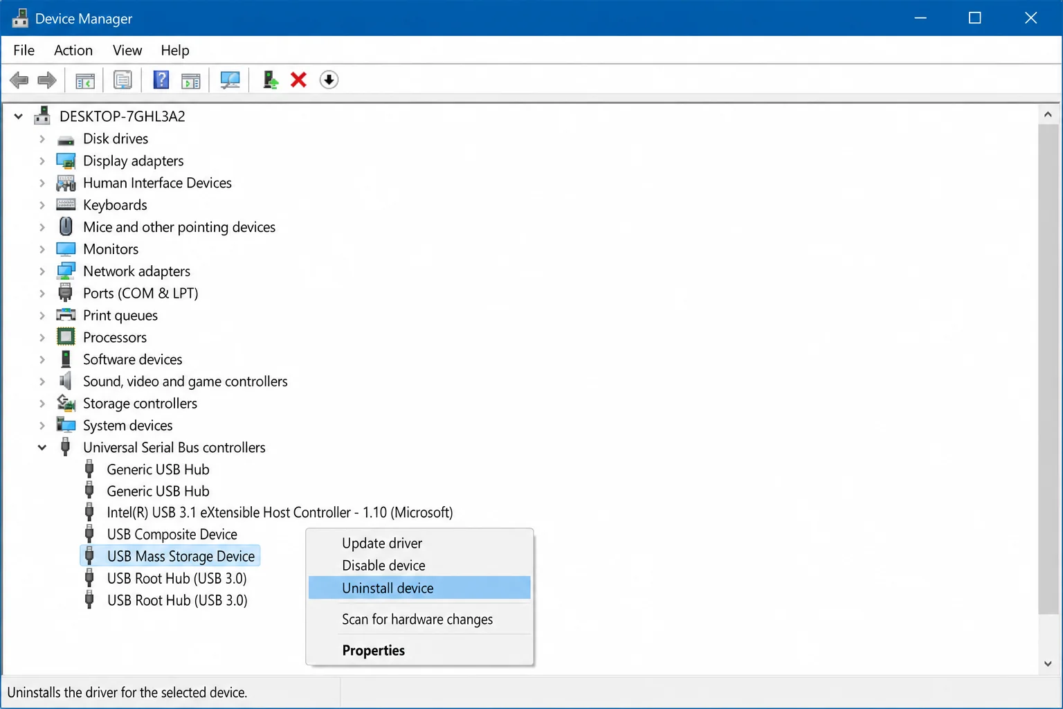Screen dimensions: 1063x709
Task: Expand the Storage controllers node
Action: pyautogui.click(x=42, y=404)
